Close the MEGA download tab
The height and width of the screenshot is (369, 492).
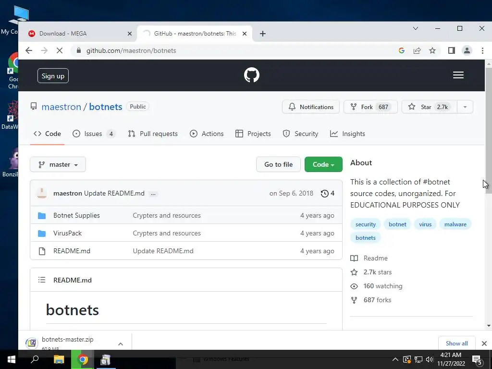click(x=130, y=34)
